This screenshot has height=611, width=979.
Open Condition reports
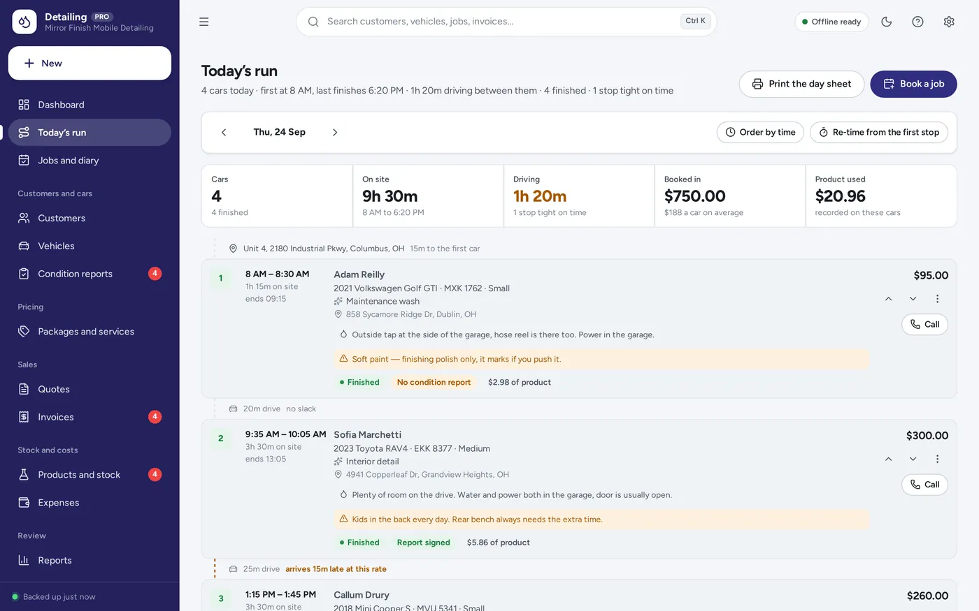tap(90, 274)
